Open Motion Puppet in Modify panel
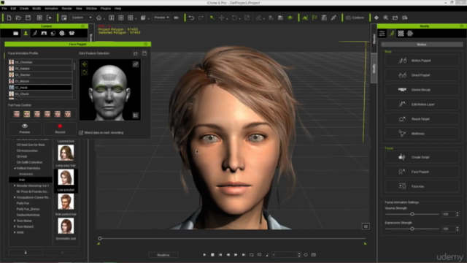This screenshot has width=467, height=263. click(x=422, y=61)
